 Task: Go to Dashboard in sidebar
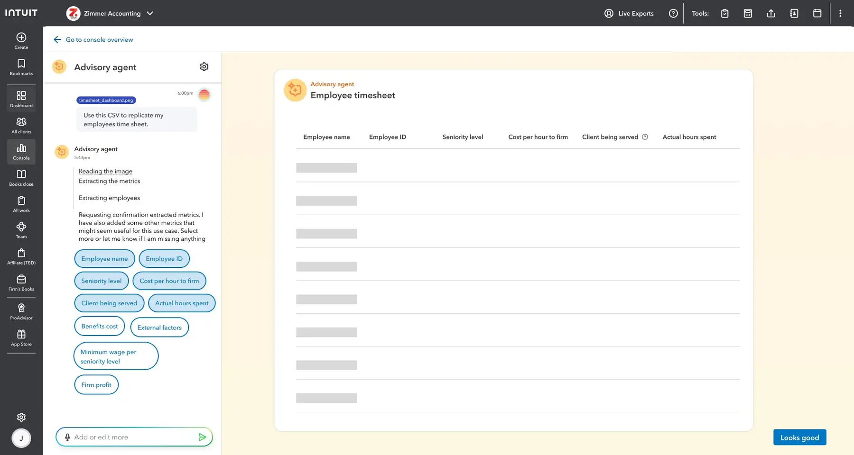click(x=21, y=99)
